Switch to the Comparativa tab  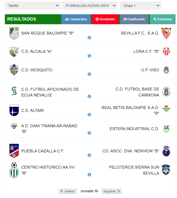pyautogui.click(x=76, y=19)
